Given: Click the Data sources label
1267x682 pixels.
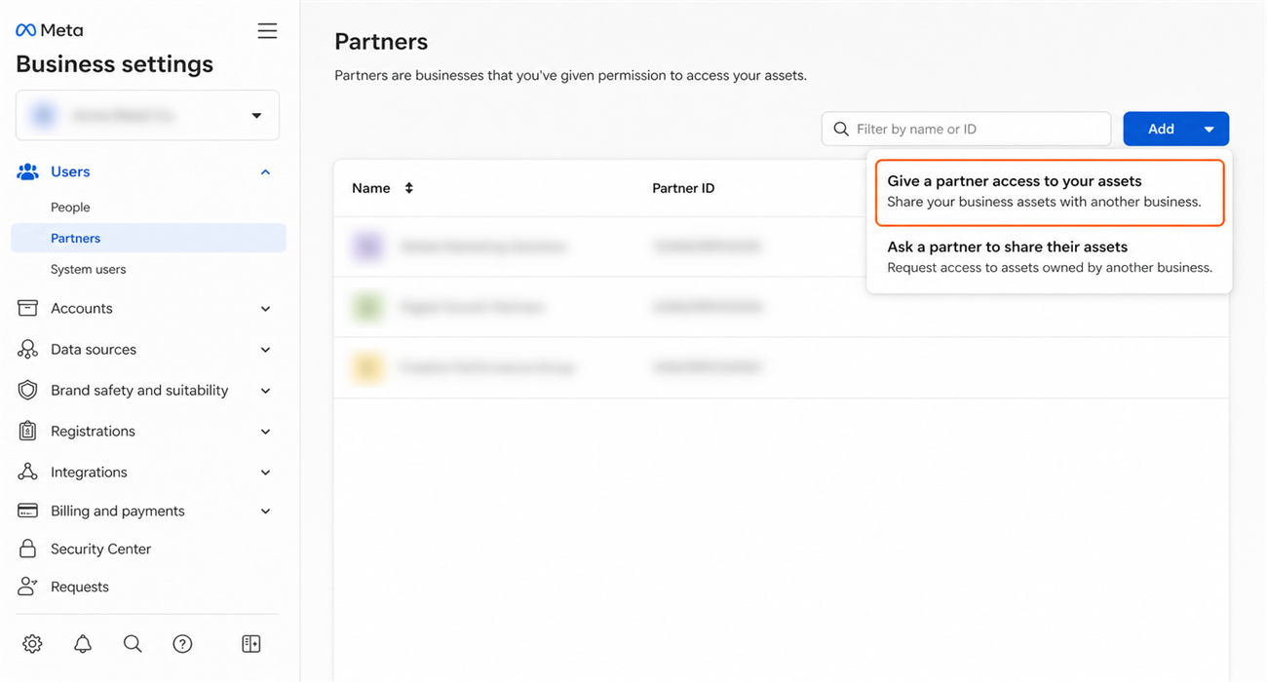Looking at the screenshot, I should point(94,349).
